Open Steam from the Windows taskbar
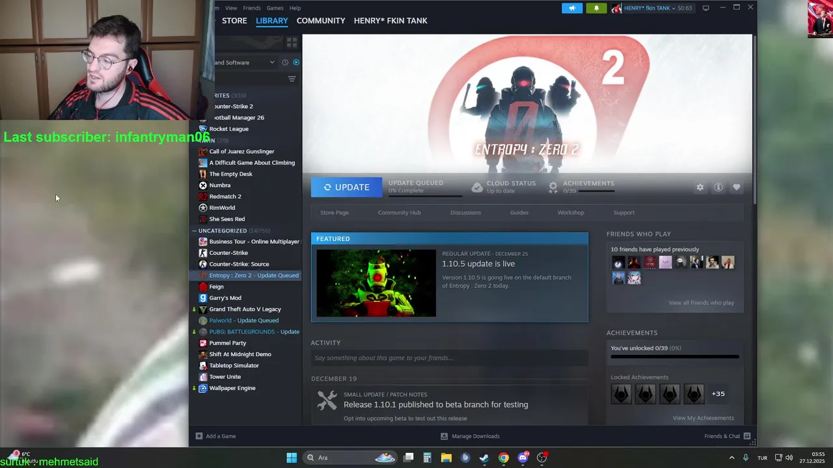 point(484,458)
